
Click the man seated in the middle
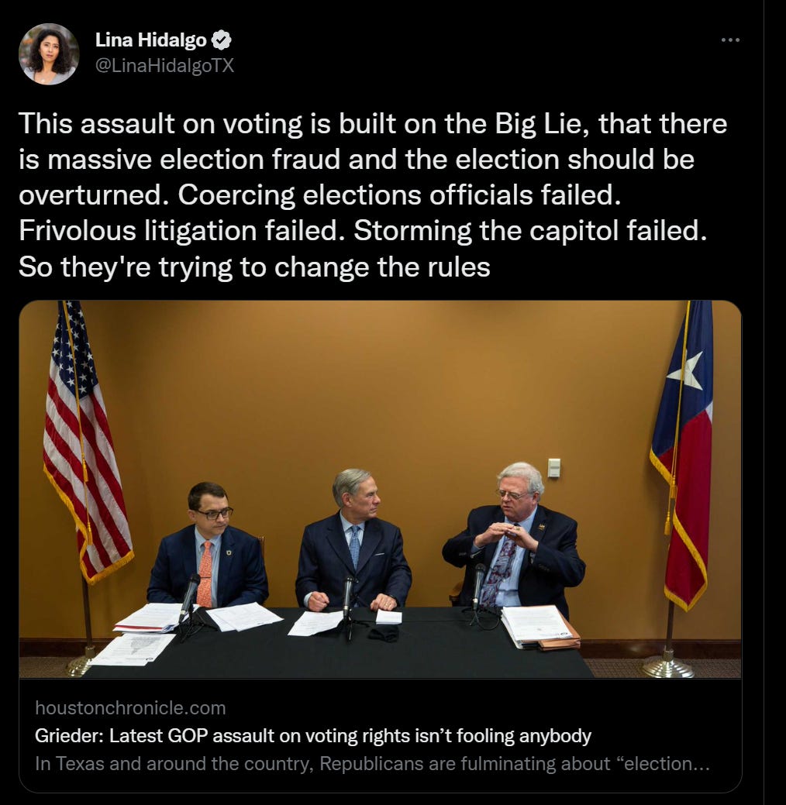354,539
